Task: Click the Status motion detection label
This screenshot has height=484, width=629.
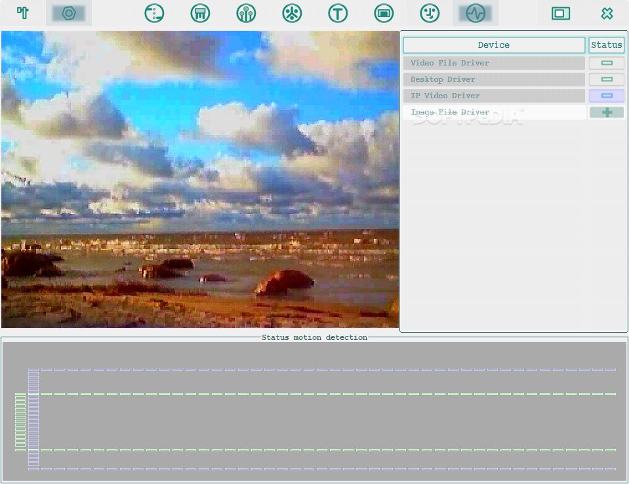Action: (315, 337)
